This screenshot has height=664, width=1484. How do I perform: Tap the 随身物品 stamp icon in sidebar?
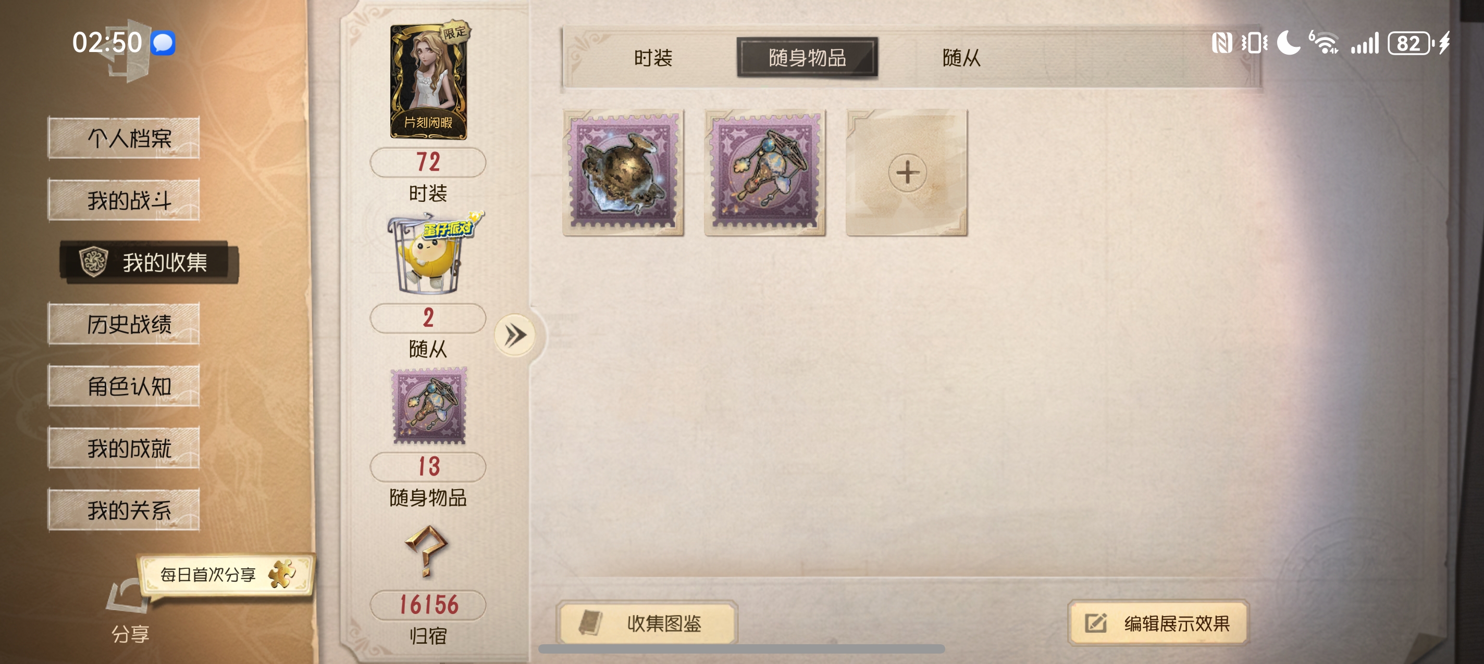click(429, 406)
